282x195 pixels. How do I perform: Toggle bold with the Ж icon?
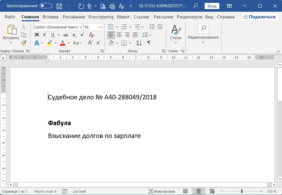click(37, 35)
